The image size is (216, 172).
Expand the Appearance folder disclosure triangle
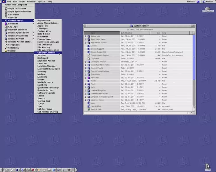(86, 36)
